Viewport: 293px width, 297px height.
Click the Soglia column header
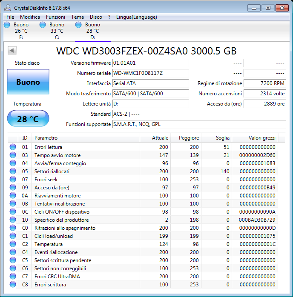click(x=217, y=138)
